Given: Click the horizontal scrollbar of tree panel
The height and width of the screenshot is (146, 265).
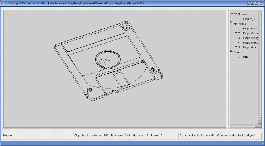Looking at the screenshot, I should pos(242,126).
